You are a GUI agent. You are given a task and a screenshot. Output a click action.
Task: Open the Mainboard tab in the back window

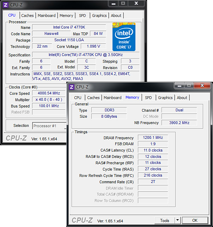point(47,16)
